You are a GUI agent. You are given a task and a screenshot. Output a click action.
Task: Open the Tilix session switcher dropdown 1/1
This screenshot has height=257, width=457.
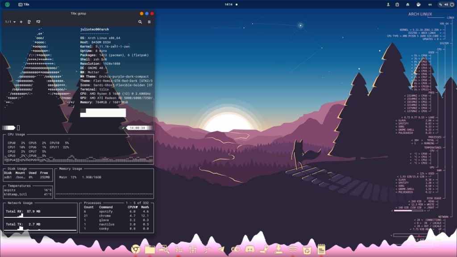(x=10, y=22)
